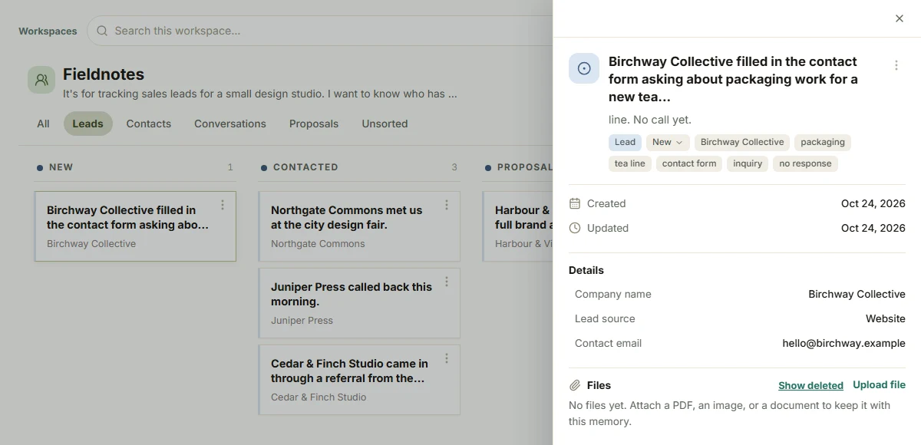Open the partially hidden Harbour lead card
The width and height of the screenshot is (921, 445).
coord(518,226)
